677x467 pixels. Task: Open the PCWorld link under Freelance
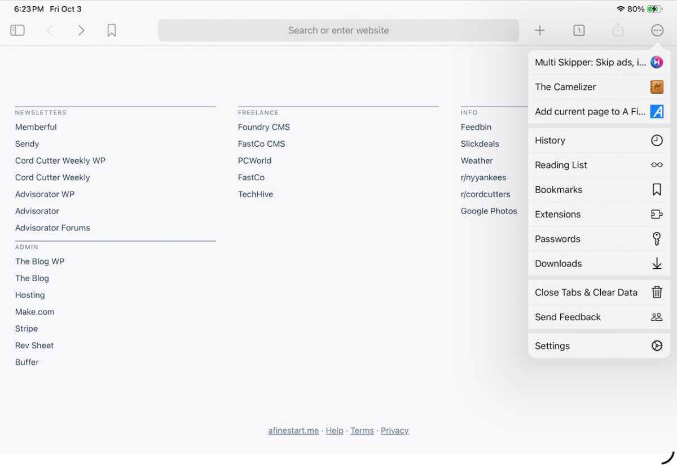coord(254,160)
